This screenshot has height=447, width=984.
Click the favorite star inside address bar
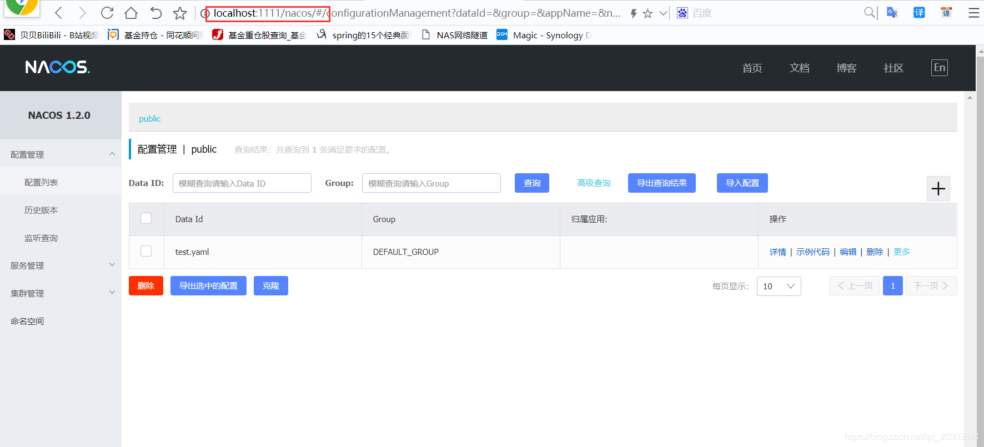[647, 13]
